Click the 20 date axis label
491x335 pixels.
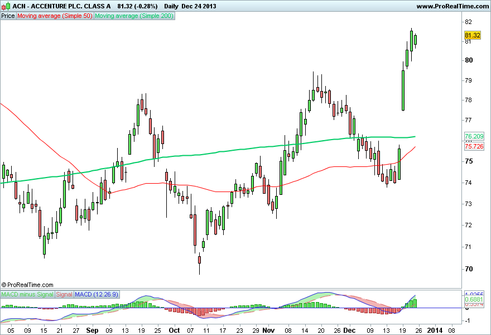pyautogui.click(x=321, y=331)
